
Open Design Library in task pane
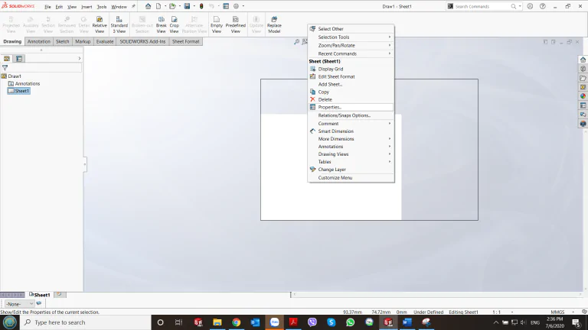pos(583,69)
